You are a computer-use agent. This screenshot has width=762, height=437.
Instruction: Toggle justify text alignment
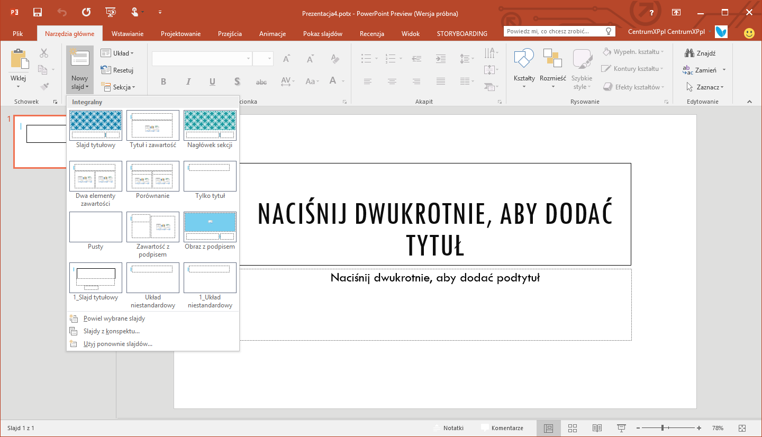pyautogui.click(x=441, y=81)
